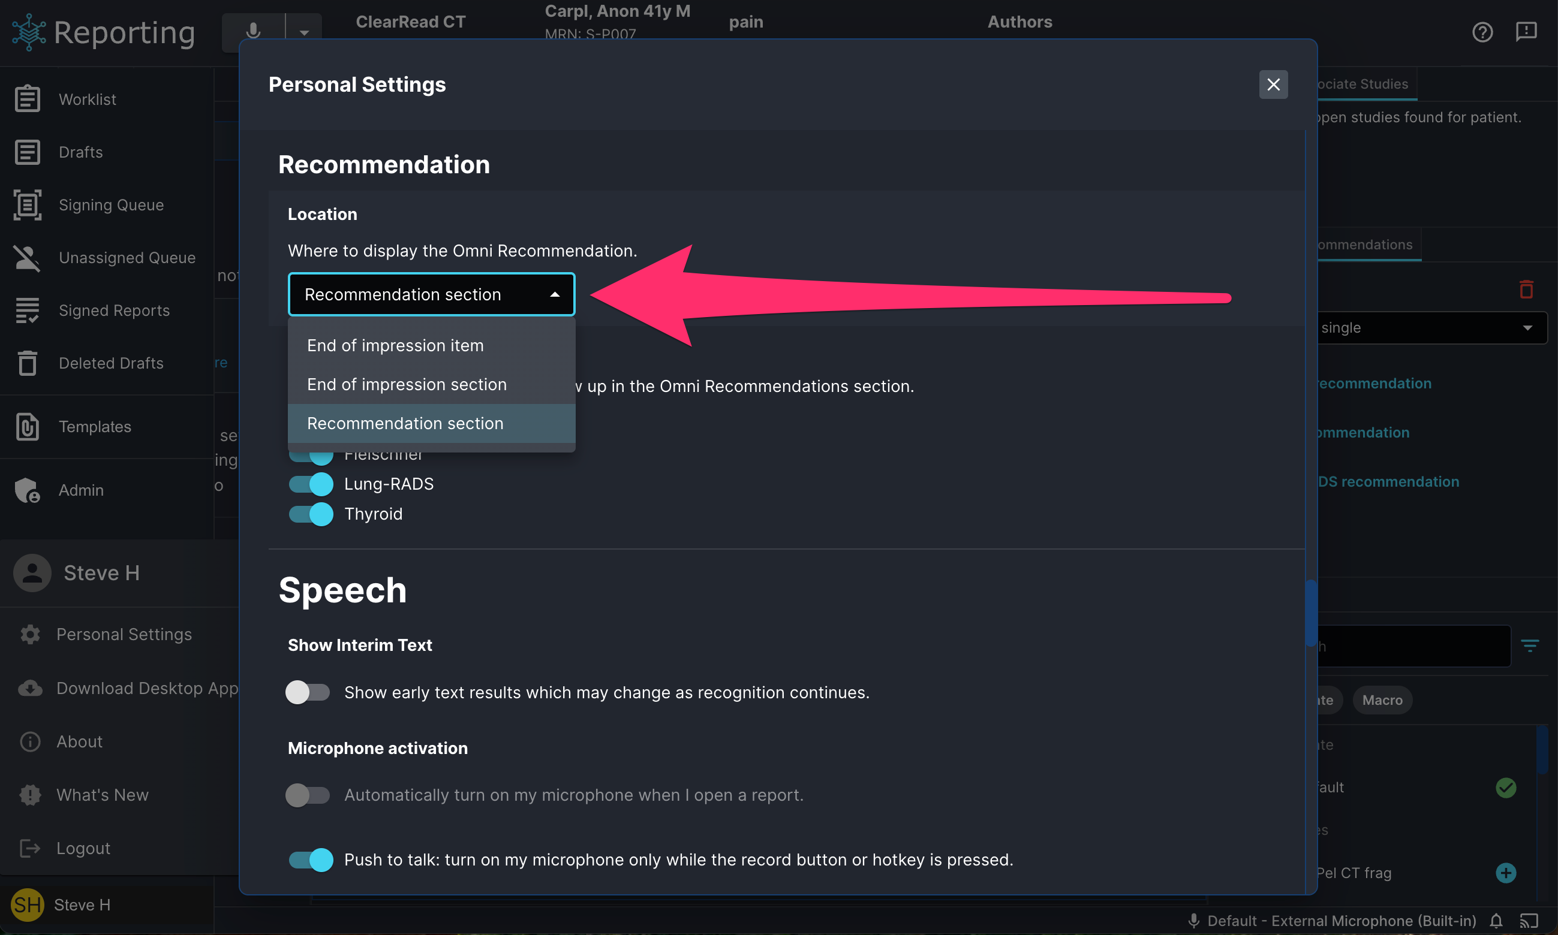Image resolution: width=1558 pixels, height=935 pixels.
Task: Toggle the Thyroid switch
Action: [x=311, y=514]
